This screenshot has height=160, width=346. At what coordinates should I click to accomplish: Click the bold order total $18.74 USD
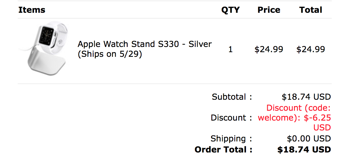pyautogui.click(x=304, y=150)
